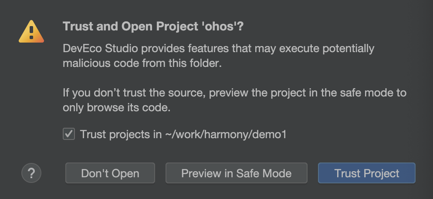Viewport: 433px width, 199px height.
Task: Click the checkmark glyph in the trust checkbox
Action: pos(69,134)
